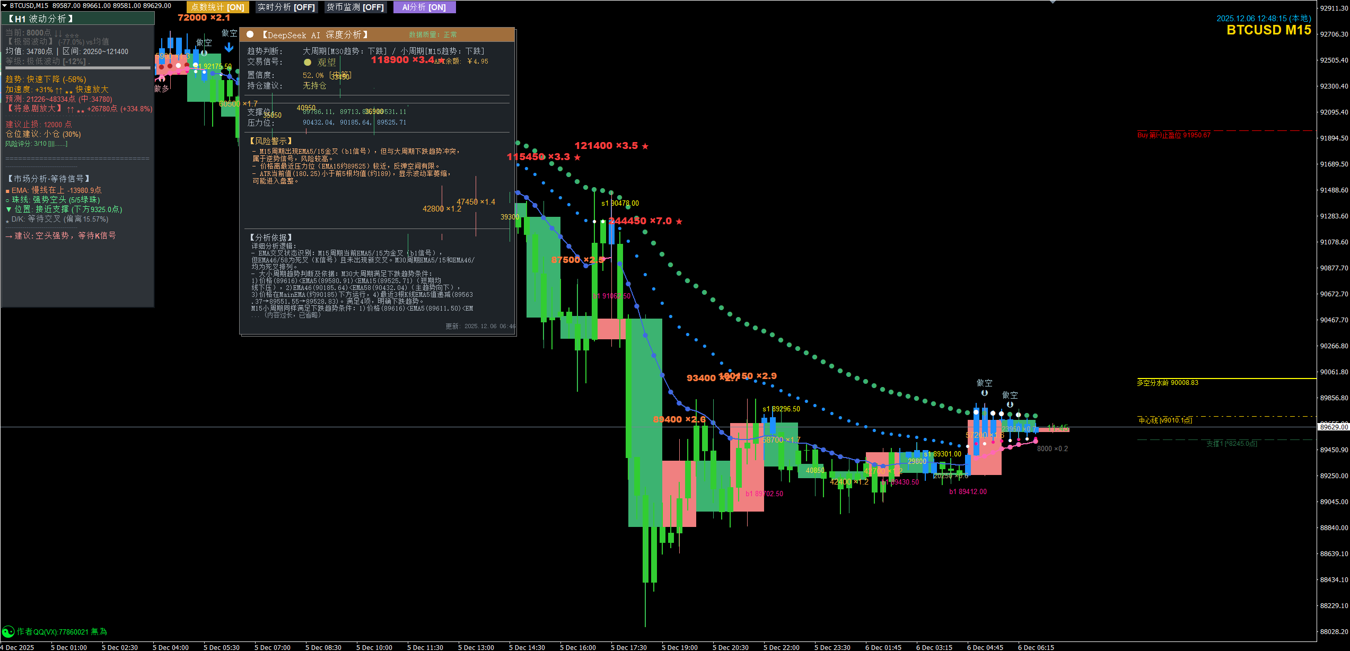This screenshot has width=1350, height=651.
Task: Click the 做多 arrow marker icon
Action: pos(161,78)
